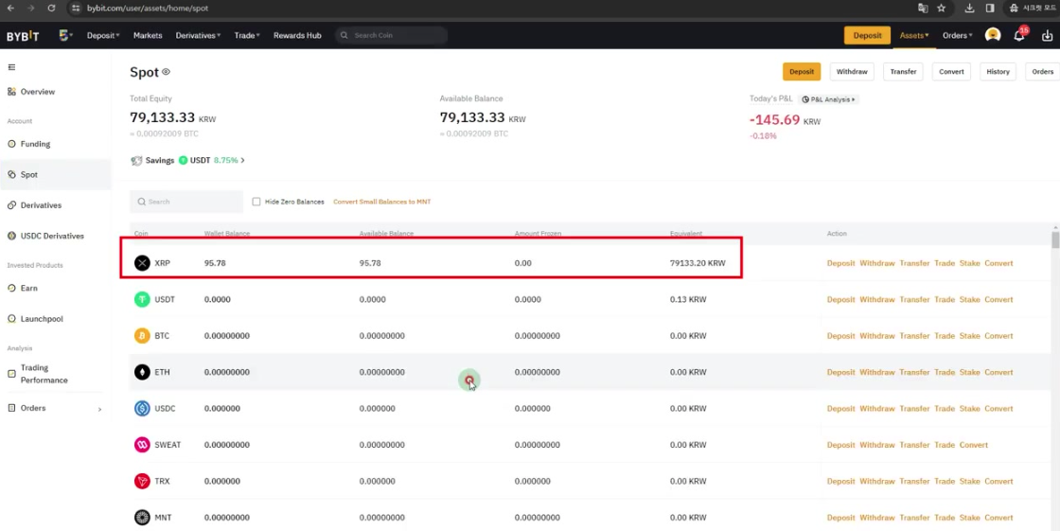Click the TRX coin icon
The image size is (1060, 531).
coord(142,481)
